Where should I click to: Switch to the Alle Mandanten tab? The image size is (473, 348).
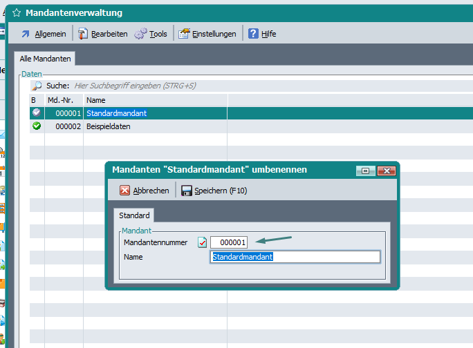point(45,59)
